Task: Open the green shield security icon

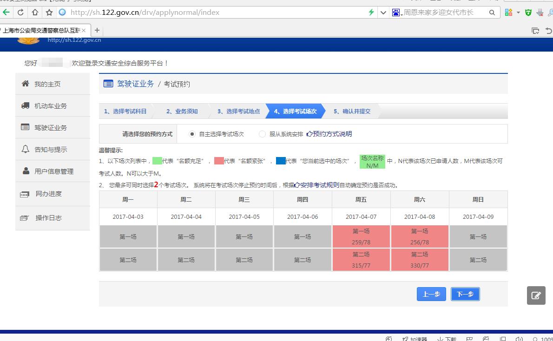Action: tap(528, 13)
